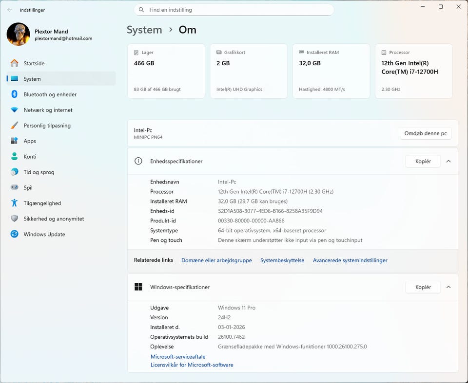Click the info icon beside Enhedsspecifikationer

138,161
